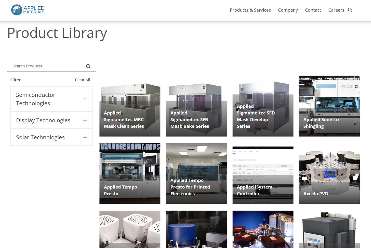The width and height of the screenshot is (371, 248).
Task: Select the white perforated containers product thumbnail
Action: [x=130, y=229]
